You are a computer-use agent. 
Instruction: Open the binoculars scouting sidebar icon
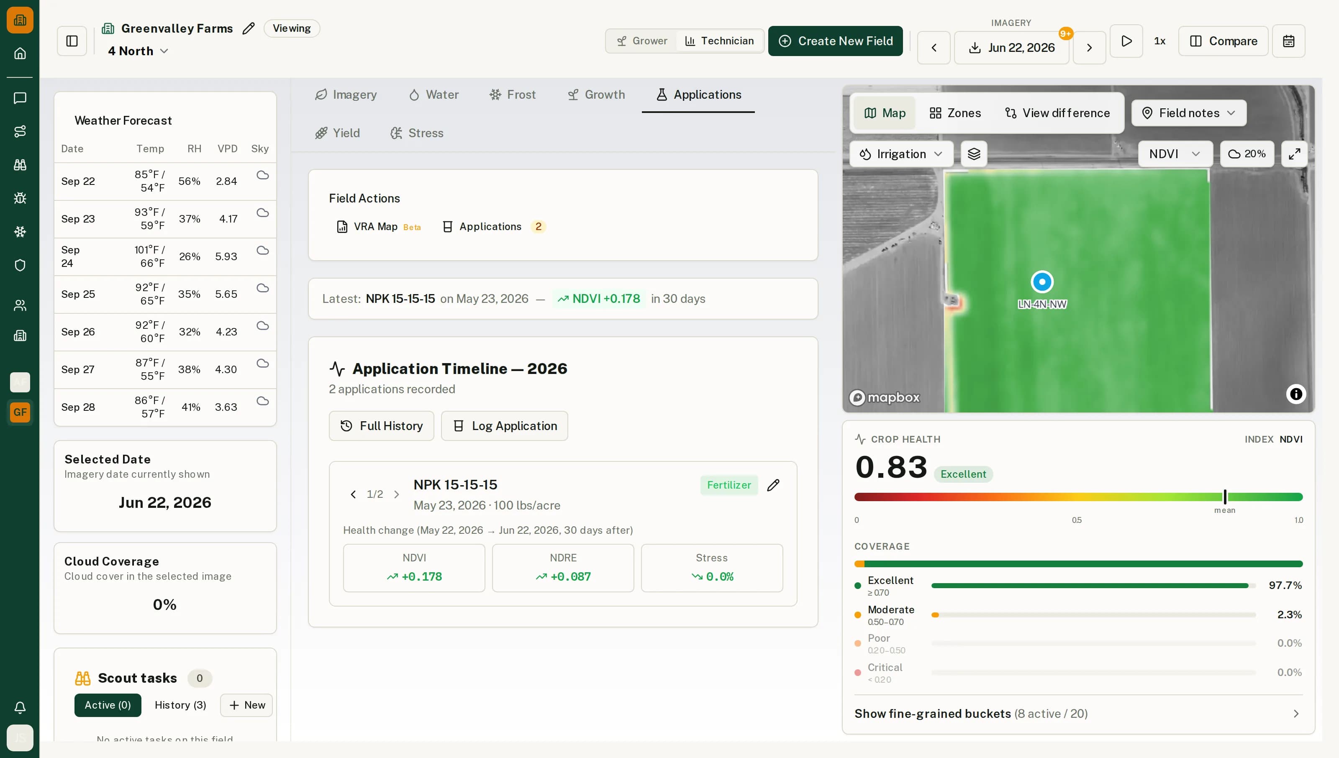coord(20,164)
